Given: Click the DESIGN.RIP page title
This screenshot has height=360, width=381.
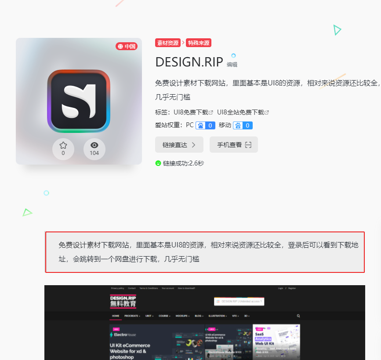Looking at the screenshot, I should [189, 62].
